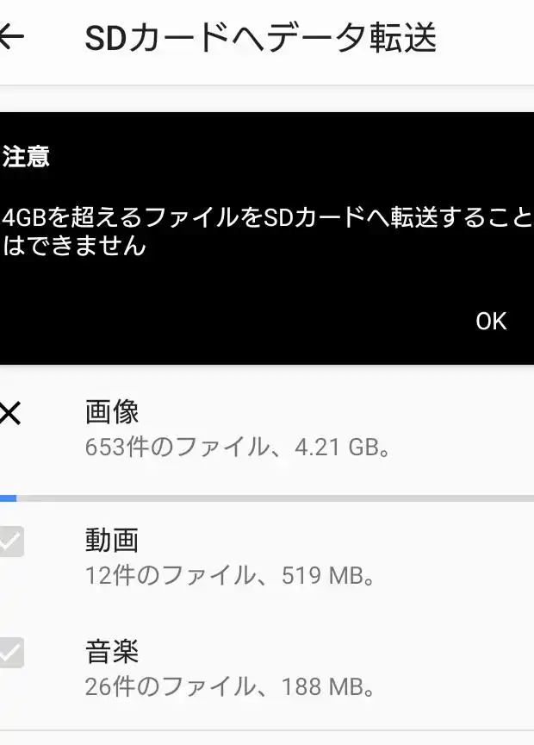The width and height of the screenshot is (534, 745).
Task: Tap the 音楽 label
Action: point(111,653)
